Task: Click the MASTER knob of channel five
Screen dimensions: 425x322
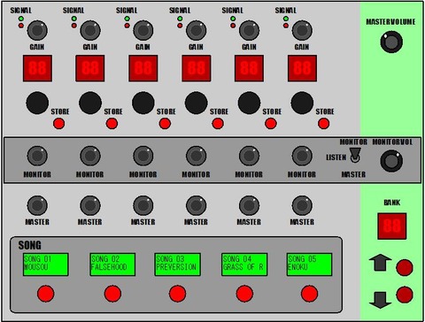Action: [x=249, y=205]
